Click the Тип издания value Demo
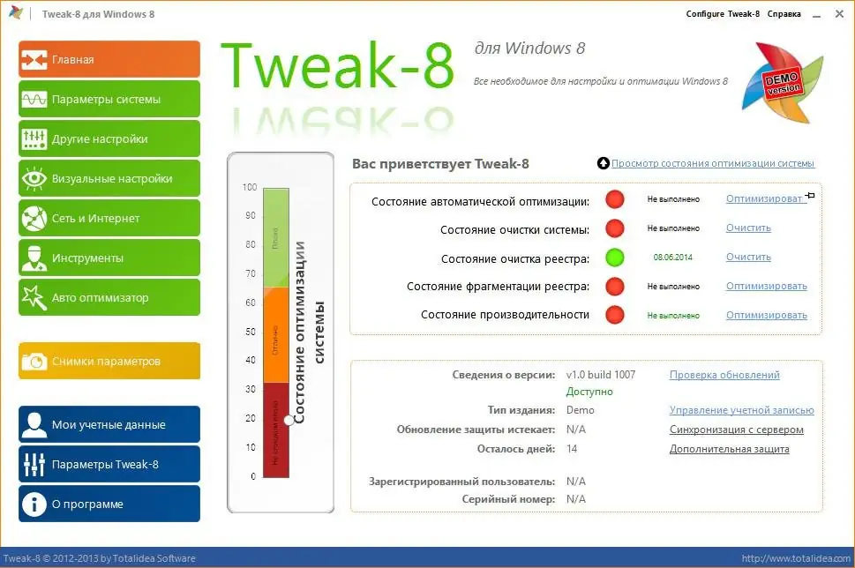855x568 pixels. (581, 410)
